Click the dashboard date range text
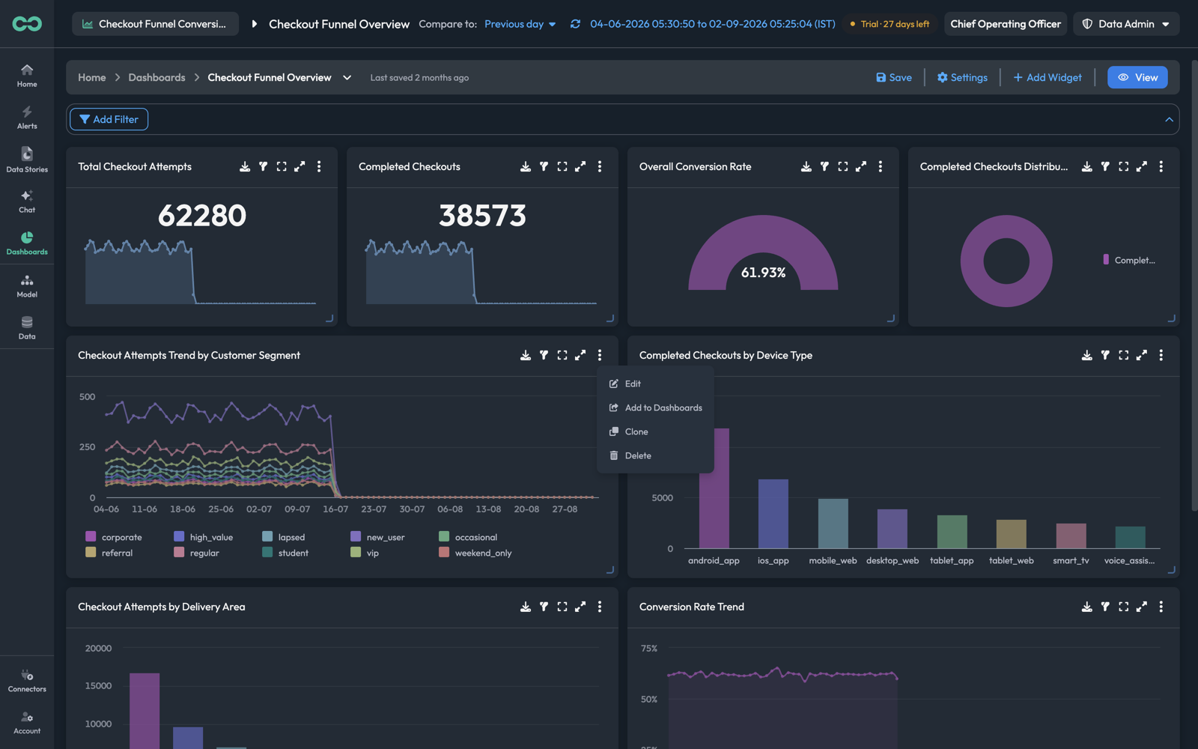Image resolution: width=1198 pixels, height=749 pixels. point(713,24)
